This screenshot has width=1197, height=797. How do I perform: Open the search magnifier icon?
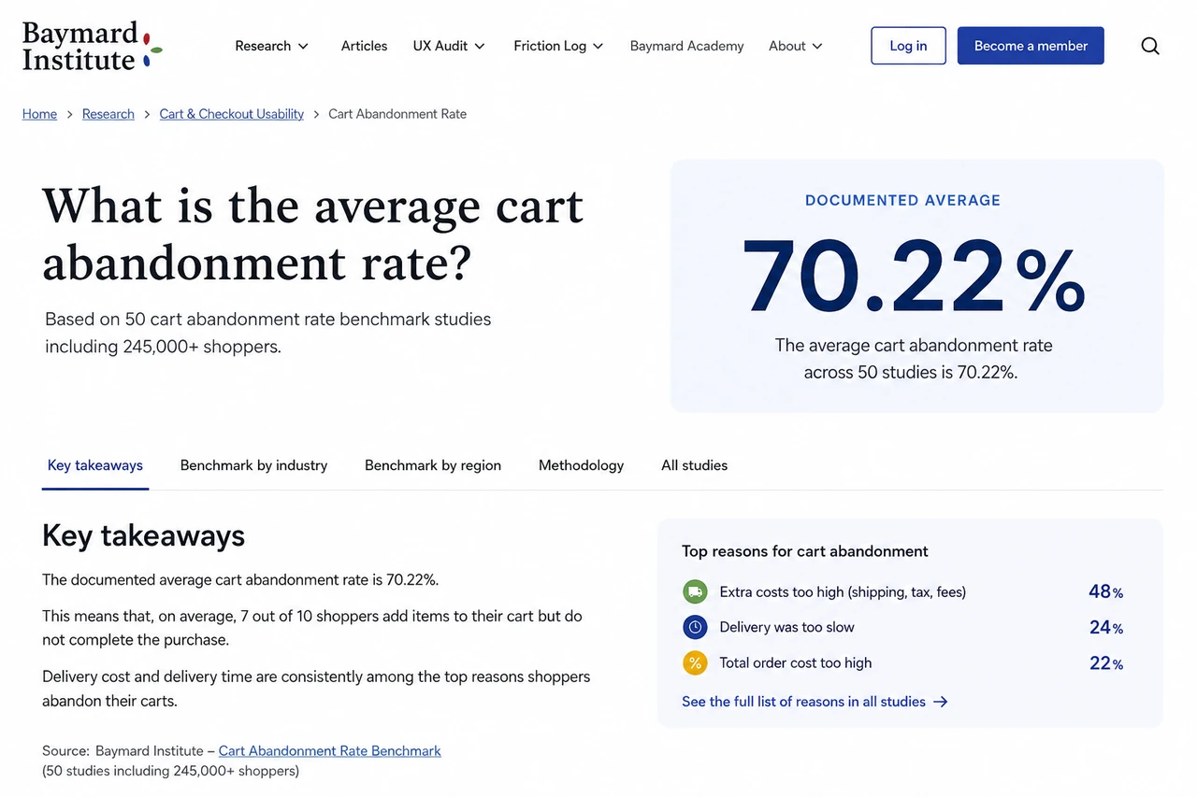(1150, 46)
